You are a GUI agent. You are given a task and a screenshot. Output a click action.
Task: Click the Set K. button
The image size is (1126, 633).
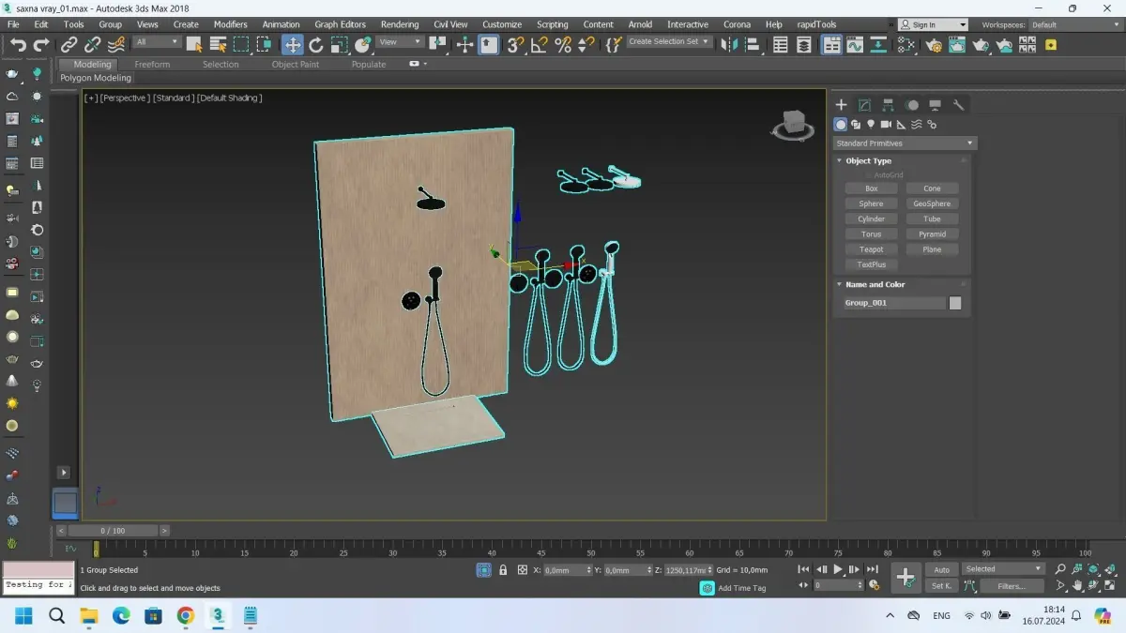click(x=941, y=586)
